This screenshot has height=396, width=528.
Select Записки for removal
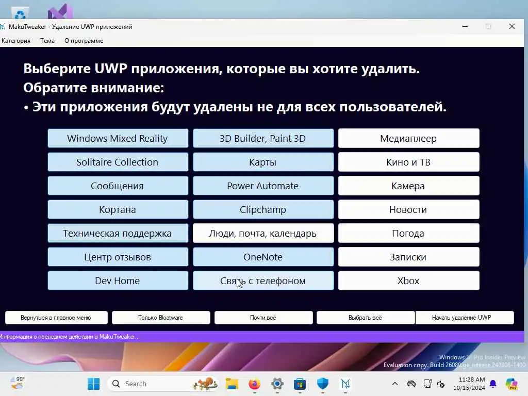pos(409,257)
